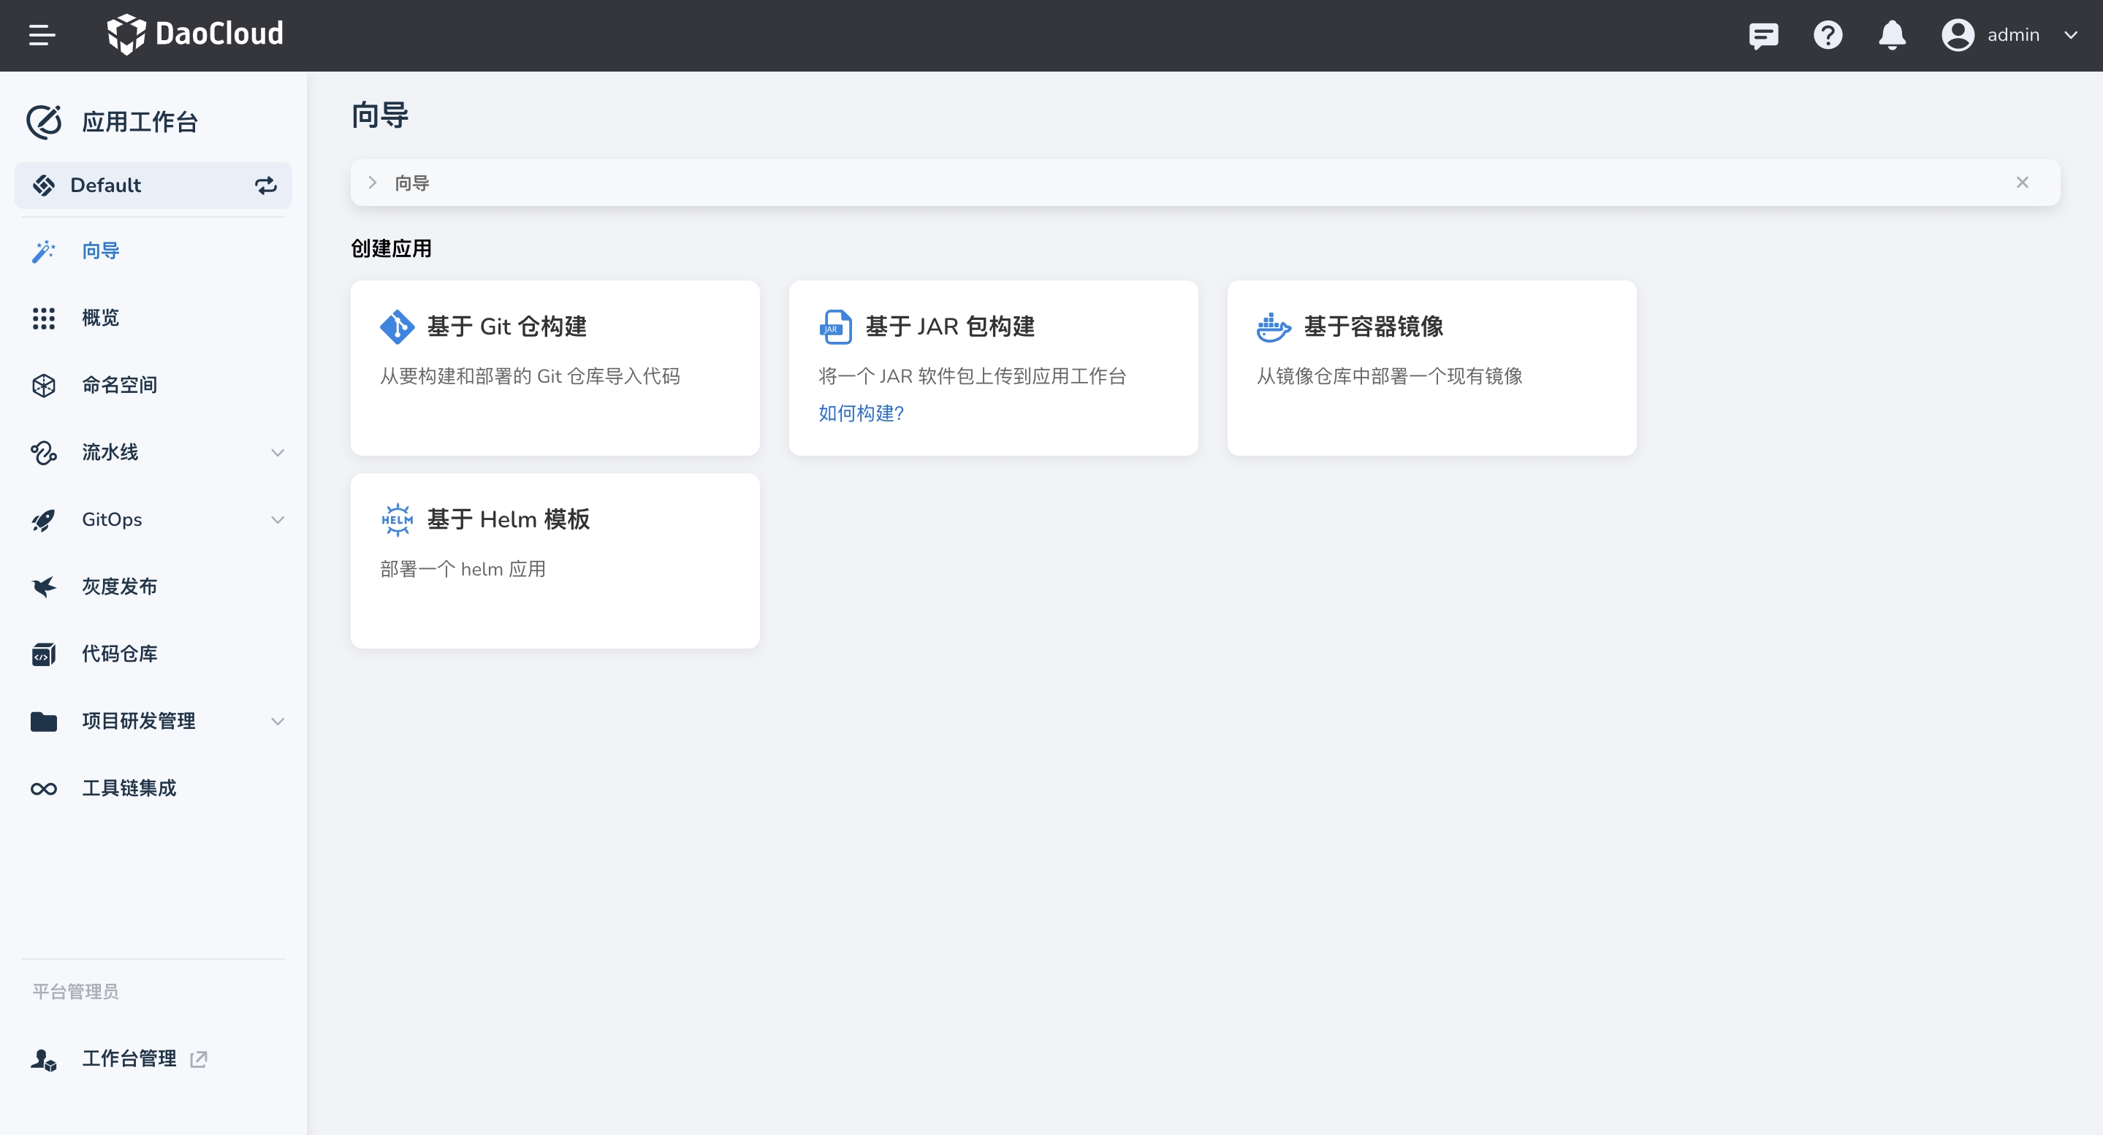2103x1135 pixels.
Task: Click the message chat icon in top bar
Action: click(1763, 35)
